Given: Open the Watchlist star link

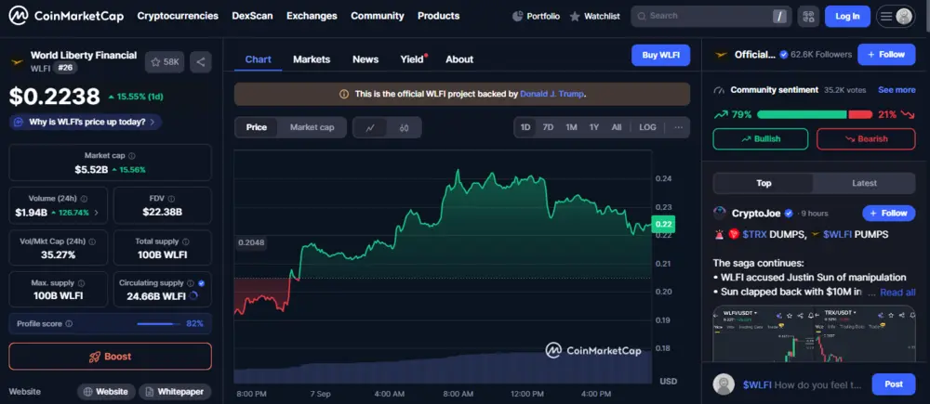Looking at the screenshot, I should pos(596,16).
